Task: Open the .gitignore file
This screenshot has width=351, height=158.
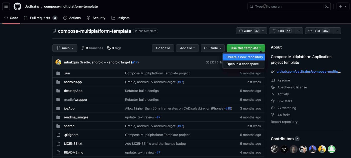Action: 71,135
